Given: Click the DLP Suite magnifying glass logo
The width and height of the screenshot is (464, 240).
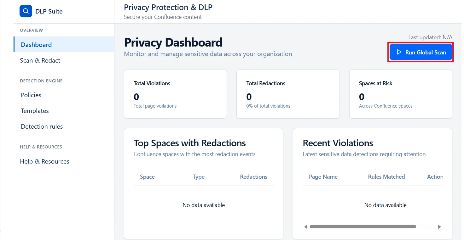Looking at the screenshot, I should point(26,11).
